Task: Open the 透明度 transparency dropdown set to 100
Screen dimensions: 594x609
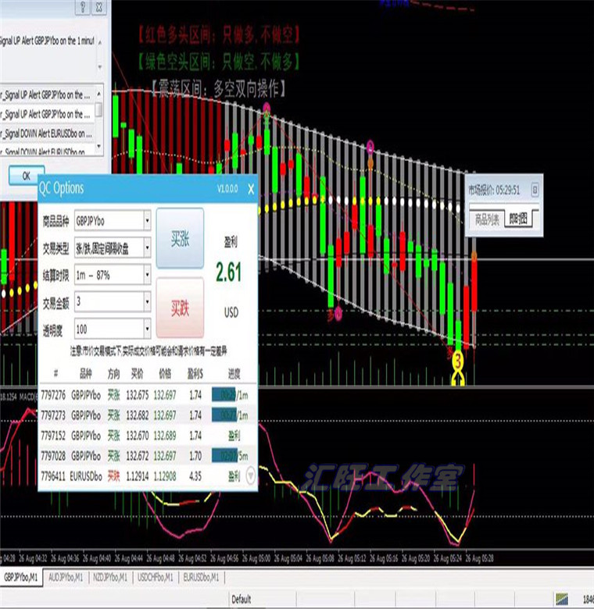Action: click(x=146, y=328)
